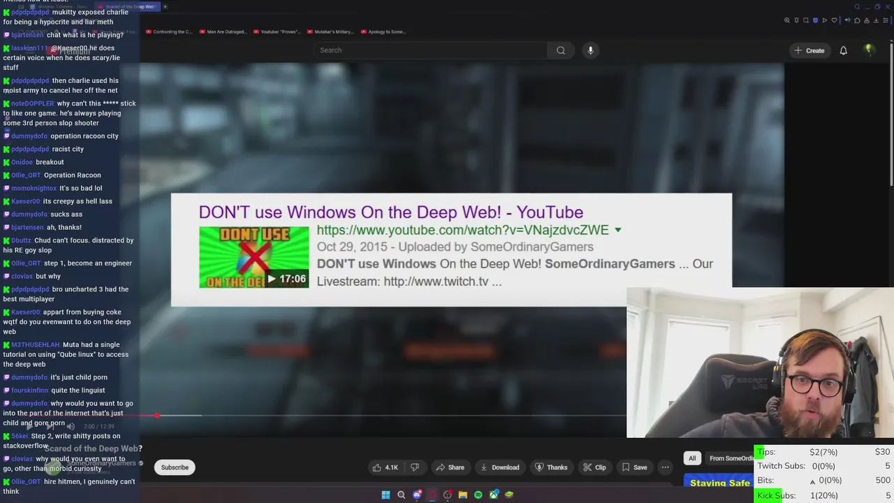Save the video to a playlist
Screen dimensions: 894x503
point(634,467)
